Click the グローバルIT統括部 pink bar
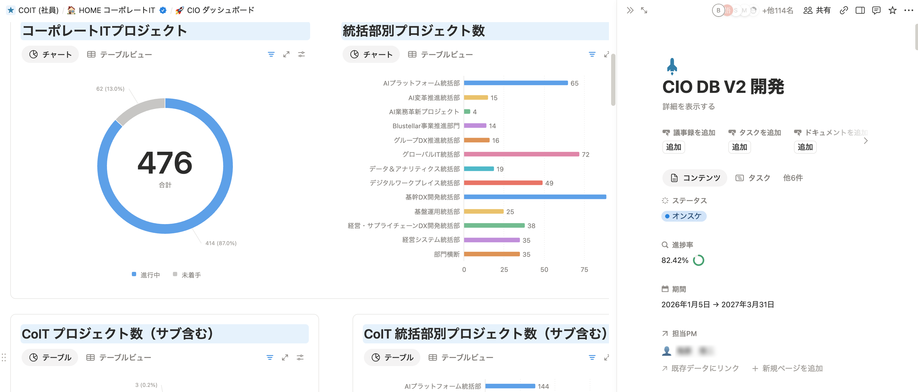Viewport: 918px width, 392px height. 521,154
